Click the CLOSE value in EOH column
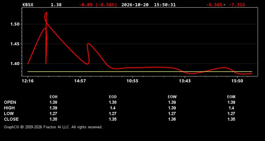 [x=53, y=119]
